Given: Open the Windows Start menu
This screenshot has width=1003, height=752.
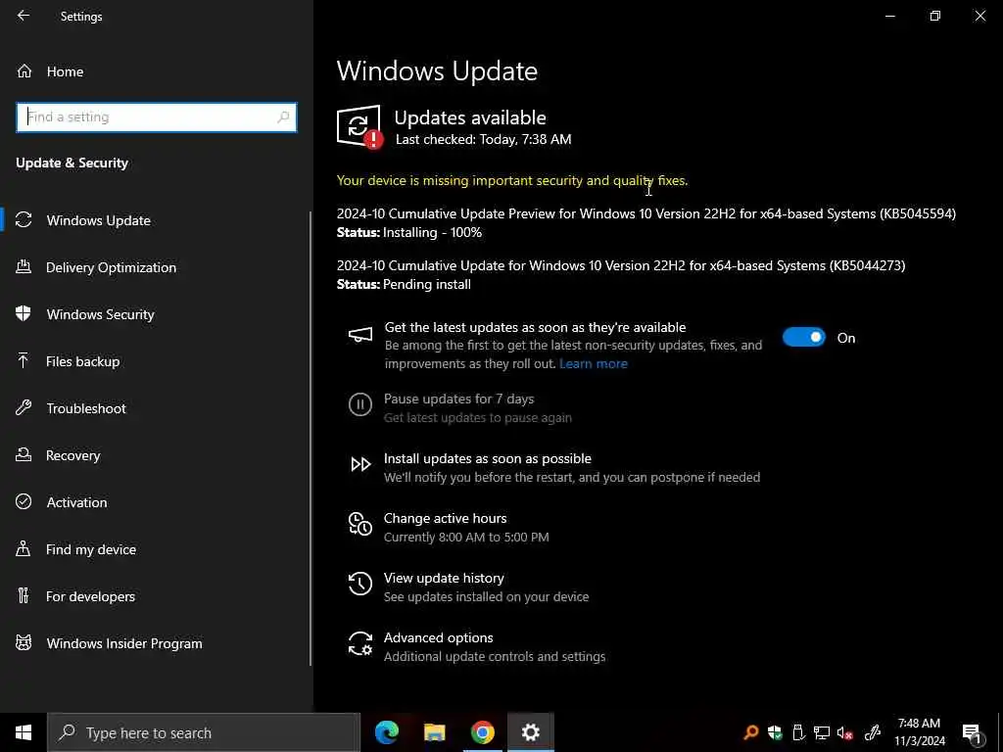Looking at the screenshot, I should coord(24,732).
